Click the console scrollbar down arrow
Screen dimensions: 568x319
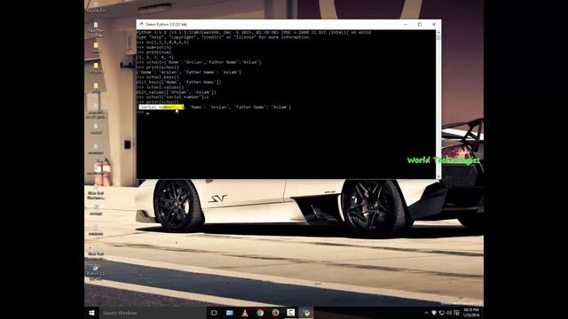point(438,176)
